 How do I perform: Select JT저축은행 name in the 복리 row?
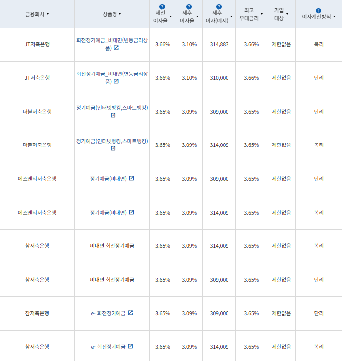click(x=37, y=44)
